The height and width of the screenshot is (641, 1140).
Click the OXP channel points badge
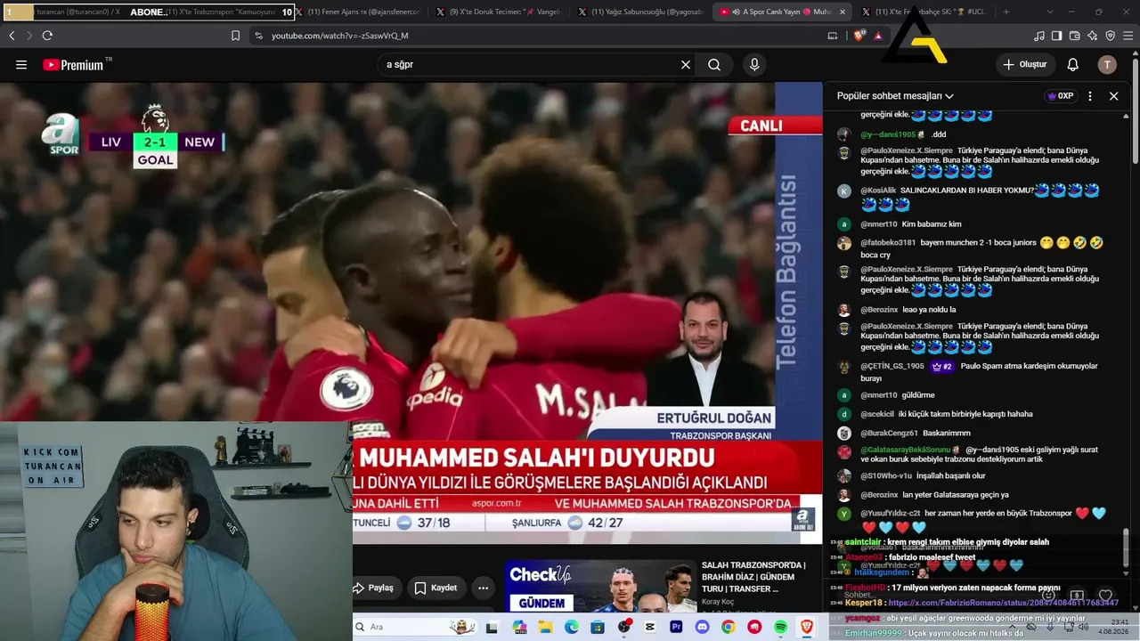coord(1061,96)
